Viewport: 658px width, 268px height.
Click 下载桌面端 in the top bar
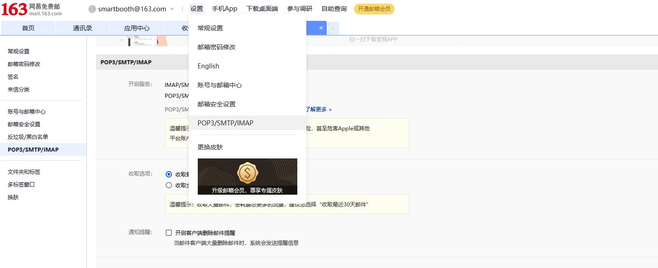point(262,9)
